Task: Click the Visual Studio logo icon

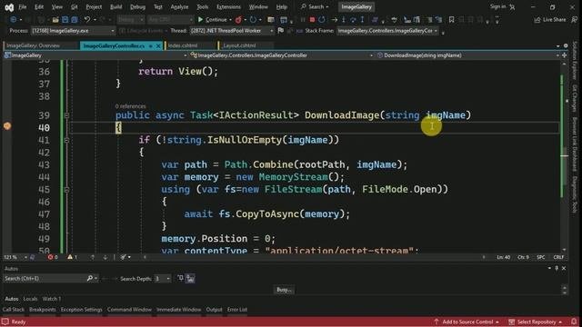Action: coord(9,7)
